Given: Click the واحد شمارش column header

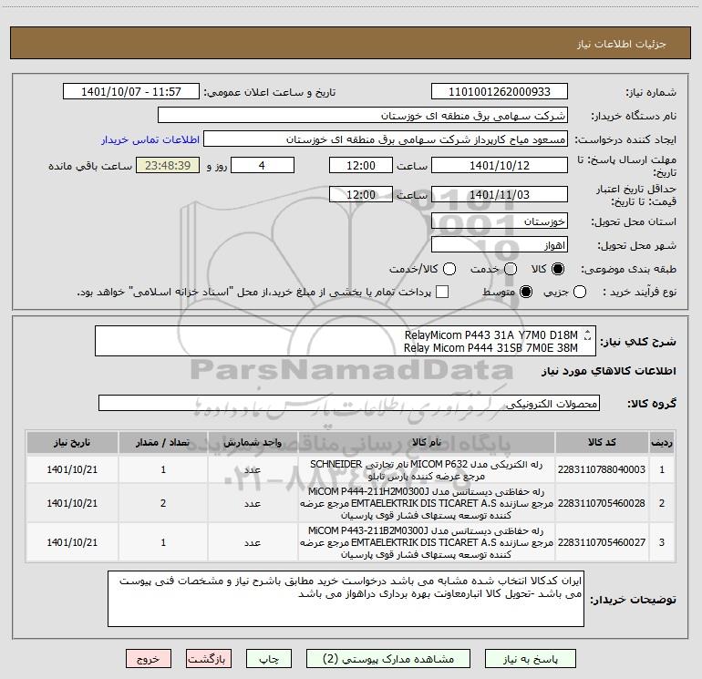Looking at the screenshot, I should [x=253, y=442].
